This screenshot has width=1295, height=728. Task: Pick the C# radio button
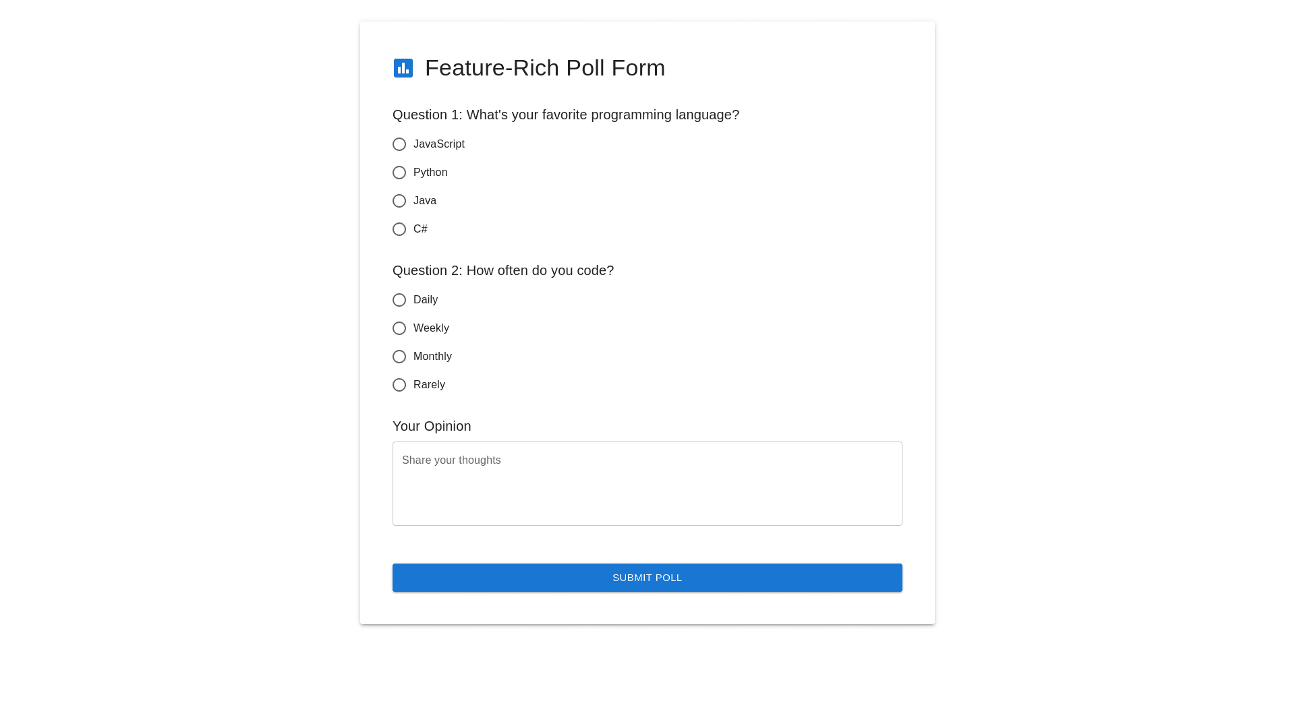pyautogui.click(x=399, y=229)
